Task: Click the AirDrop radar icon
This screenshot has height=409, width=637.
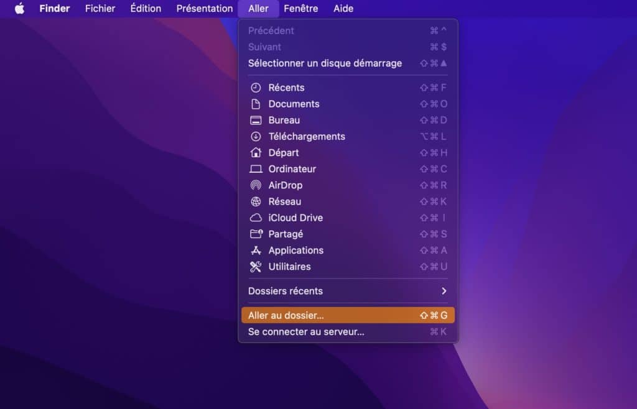Action: tap(256, 185)
